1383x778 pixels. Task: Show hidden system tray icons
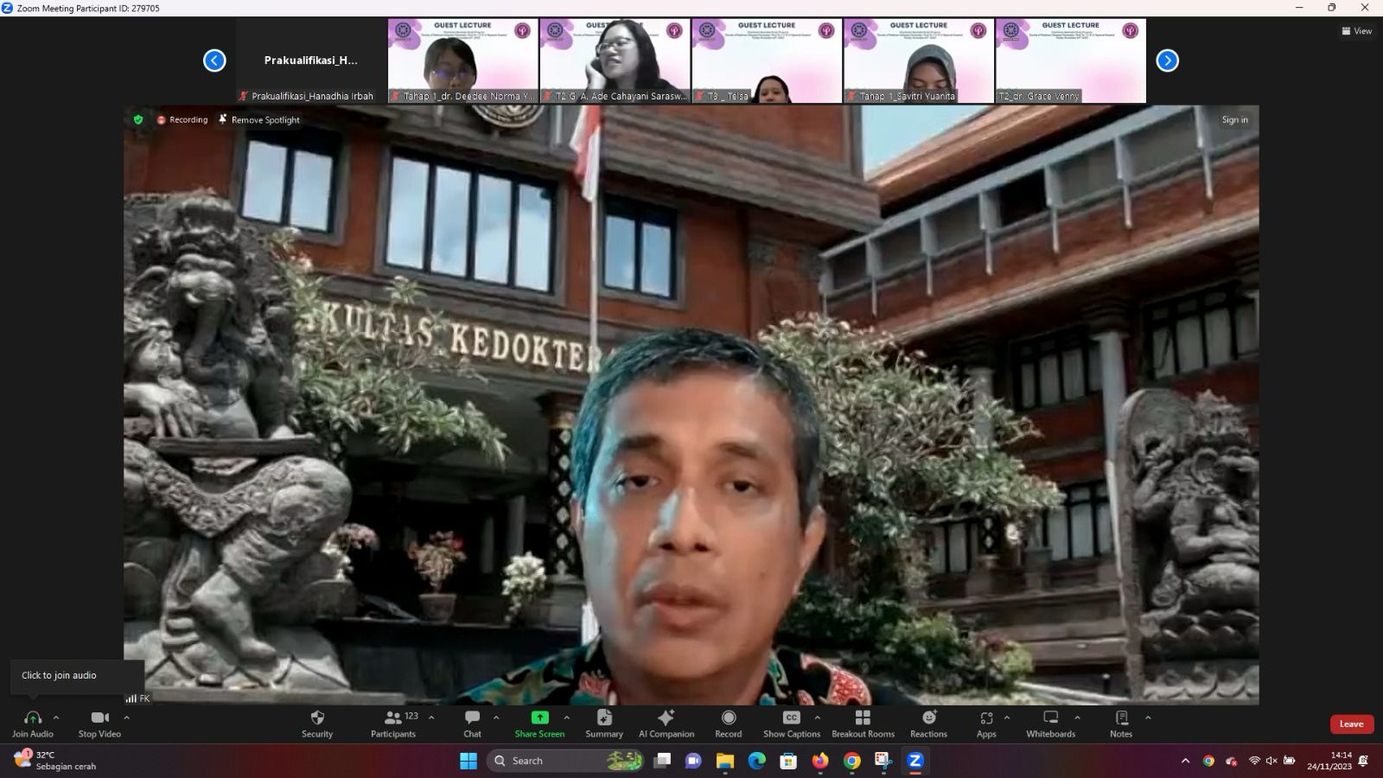point(1185,761)
